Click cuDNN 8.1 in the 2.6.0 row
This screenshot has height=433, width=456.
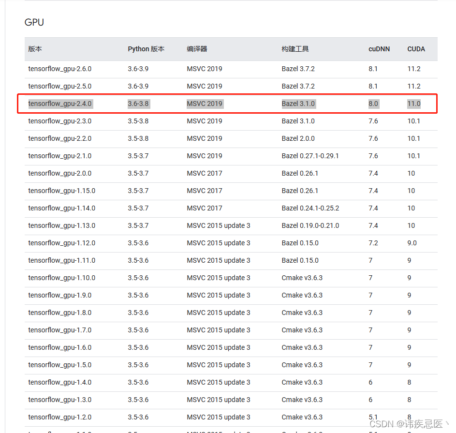tap(373, 69)
